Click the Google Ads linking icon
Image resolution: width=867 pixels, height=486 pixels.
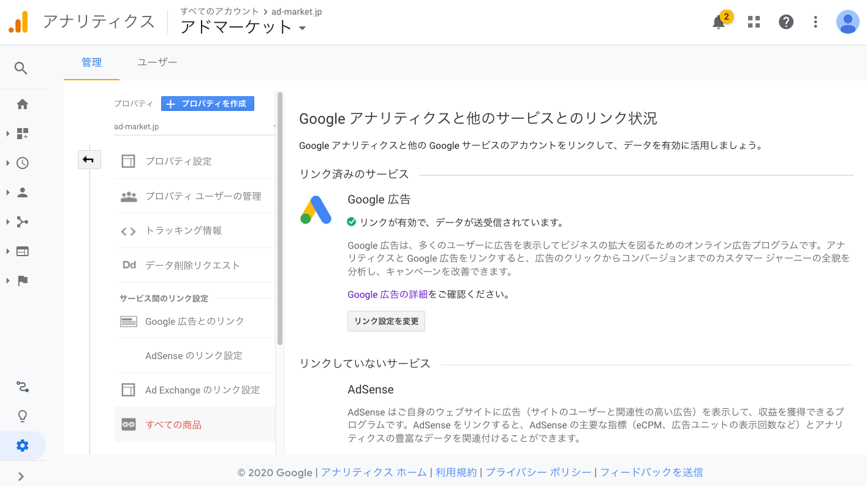pyautogui.click(x=129, y=321)
